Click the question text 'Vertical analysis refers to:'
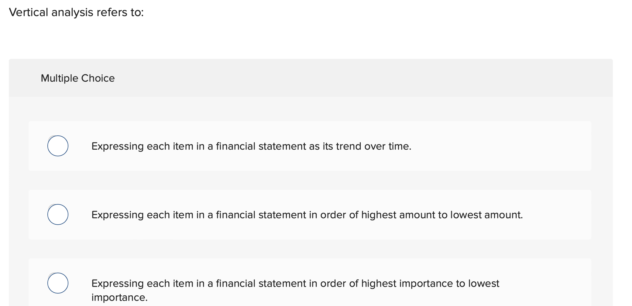Screen dimensions: 632x306 coord(75,12)
